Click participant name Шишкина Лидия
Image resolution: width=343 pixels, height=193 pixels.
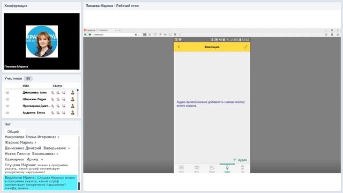(34, 99)
